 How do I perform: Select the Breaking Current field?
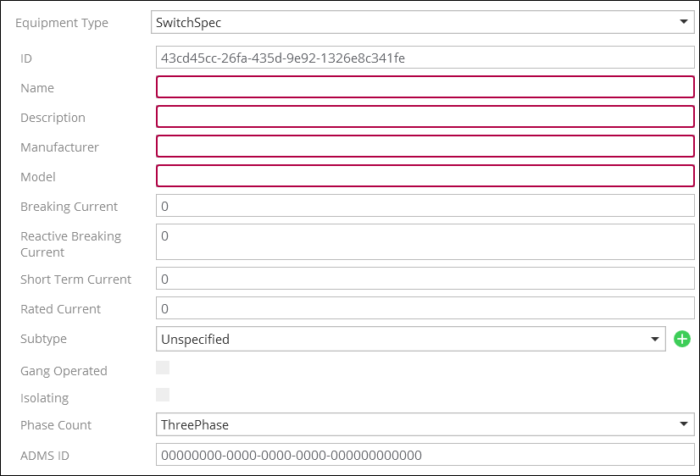click(x=425, y=206)
